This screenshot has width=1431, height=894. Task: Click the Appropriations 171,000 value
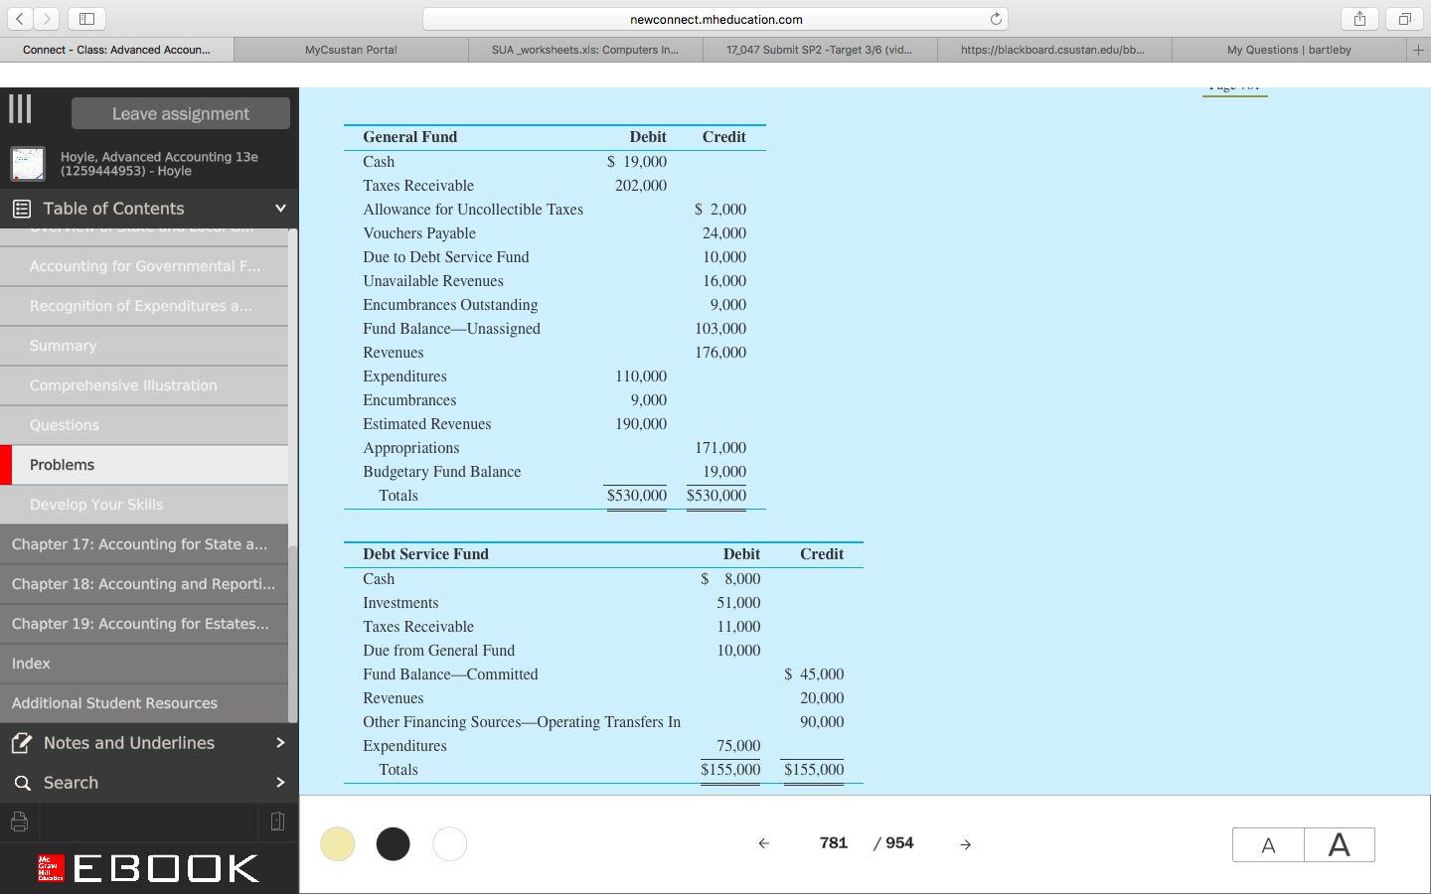point(720,448)
